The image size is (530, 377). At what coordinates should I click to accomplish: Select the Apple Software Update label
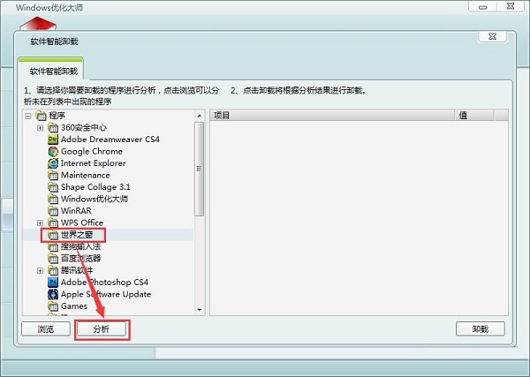(106, 294)
